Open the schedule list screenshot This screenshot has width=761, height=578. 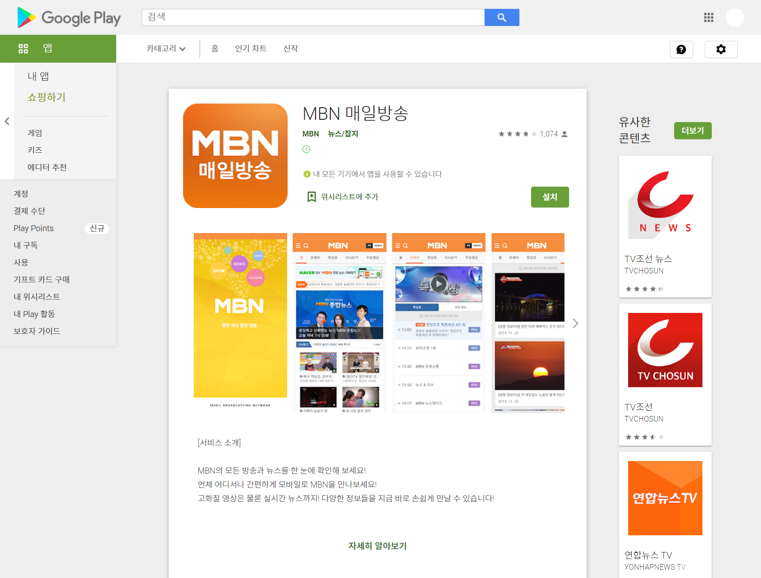(439, 323)
